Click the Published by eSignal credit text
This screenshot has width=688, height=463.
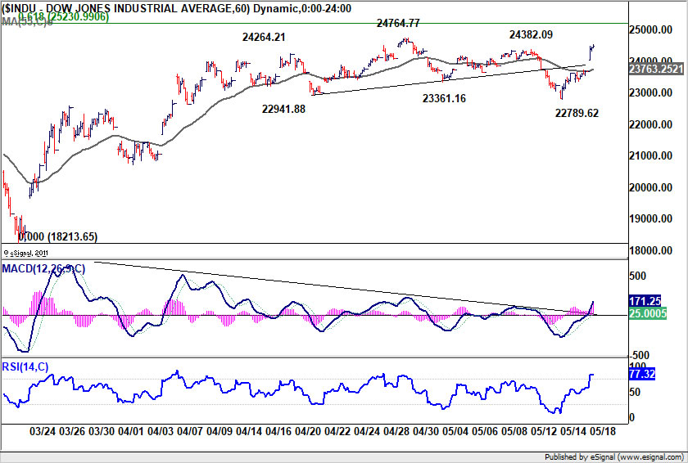click(x=614, y=457)
